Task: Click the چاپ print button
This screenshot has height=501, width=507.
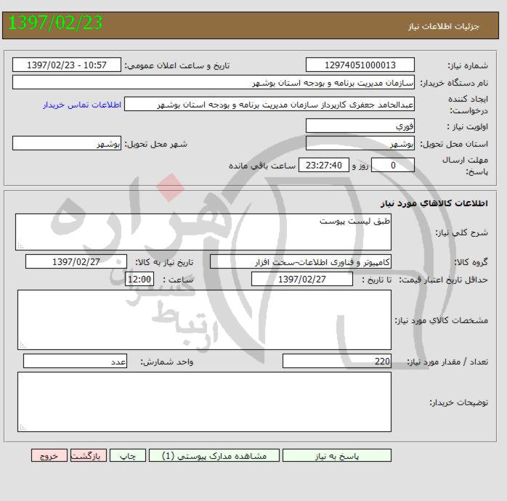Action: 128,455
